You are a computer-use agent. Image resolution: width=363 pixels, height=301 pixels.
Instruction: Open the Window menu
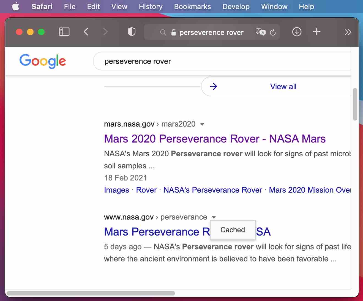tap(274, 7)
